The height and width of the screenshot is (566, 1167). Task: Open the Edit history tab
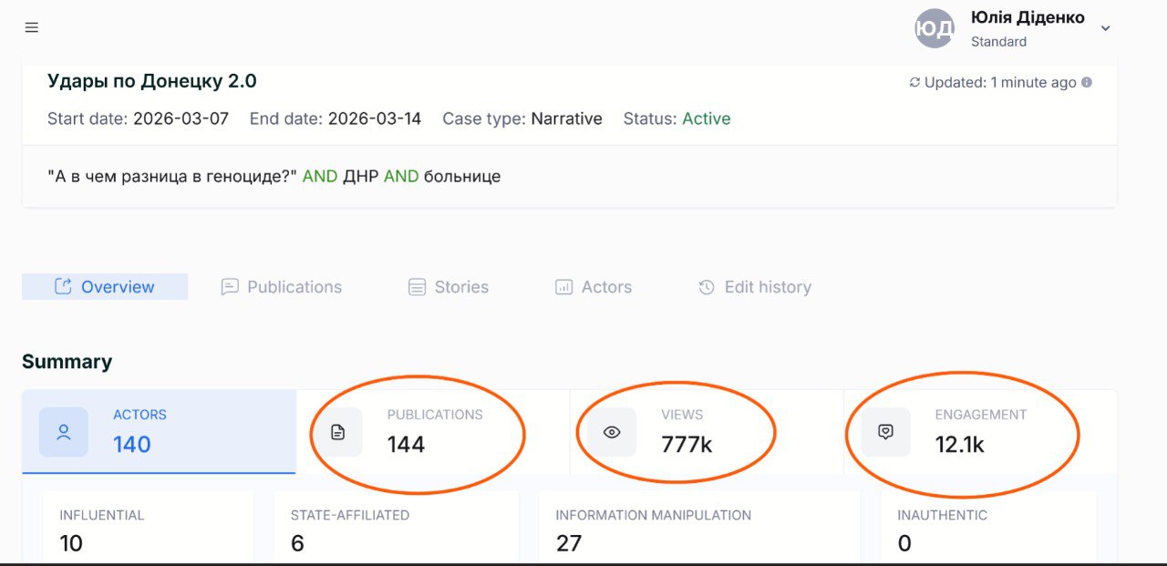[755, 287]
